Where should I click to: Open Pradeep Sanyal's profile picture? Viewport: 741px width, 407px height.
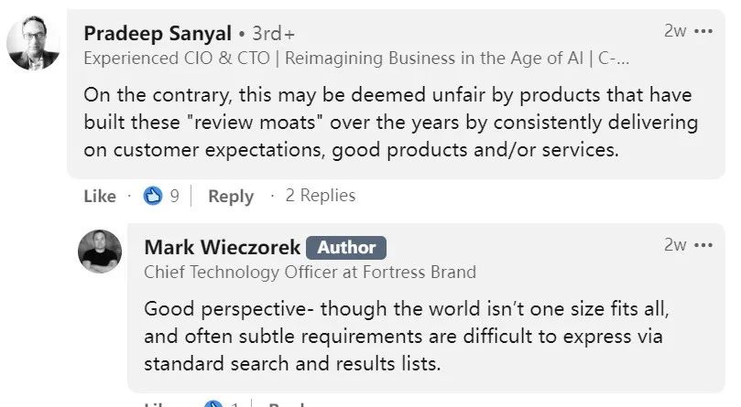(x=34, y=43)
